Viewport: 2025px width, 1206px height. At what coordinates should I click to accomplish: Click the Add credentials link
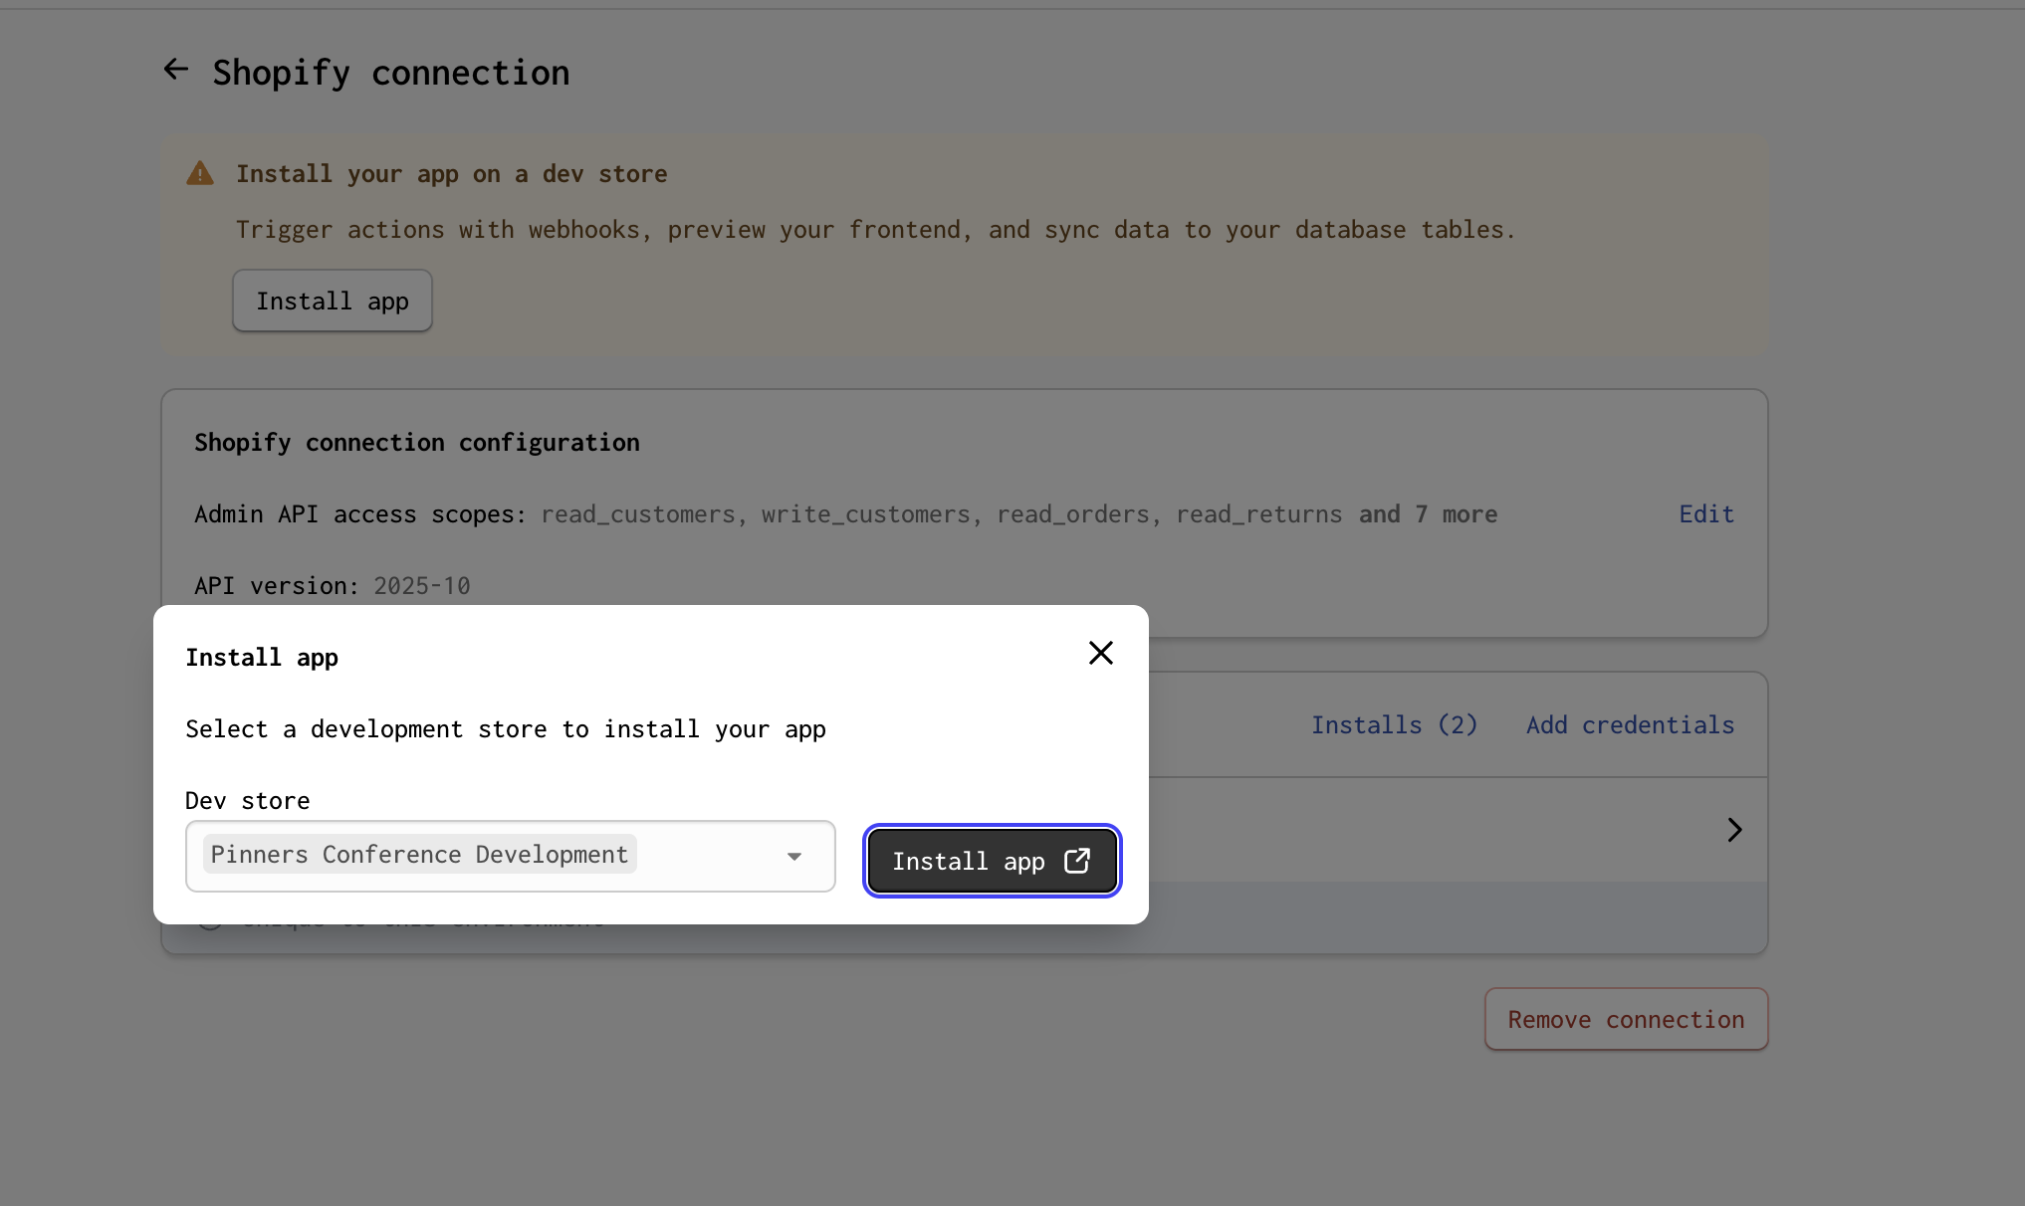tap(1630, 725)
